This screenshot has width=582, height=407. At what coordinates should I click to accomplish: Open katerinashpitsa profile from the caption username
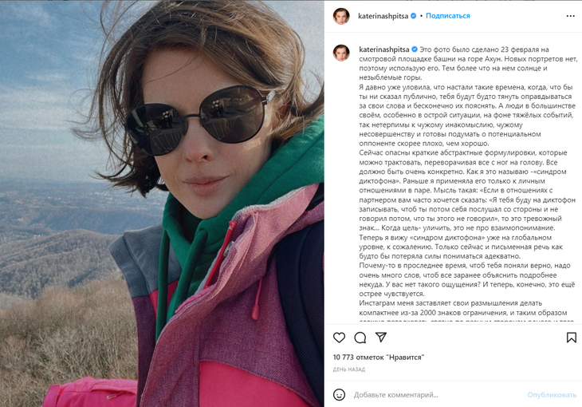[384, 49]
